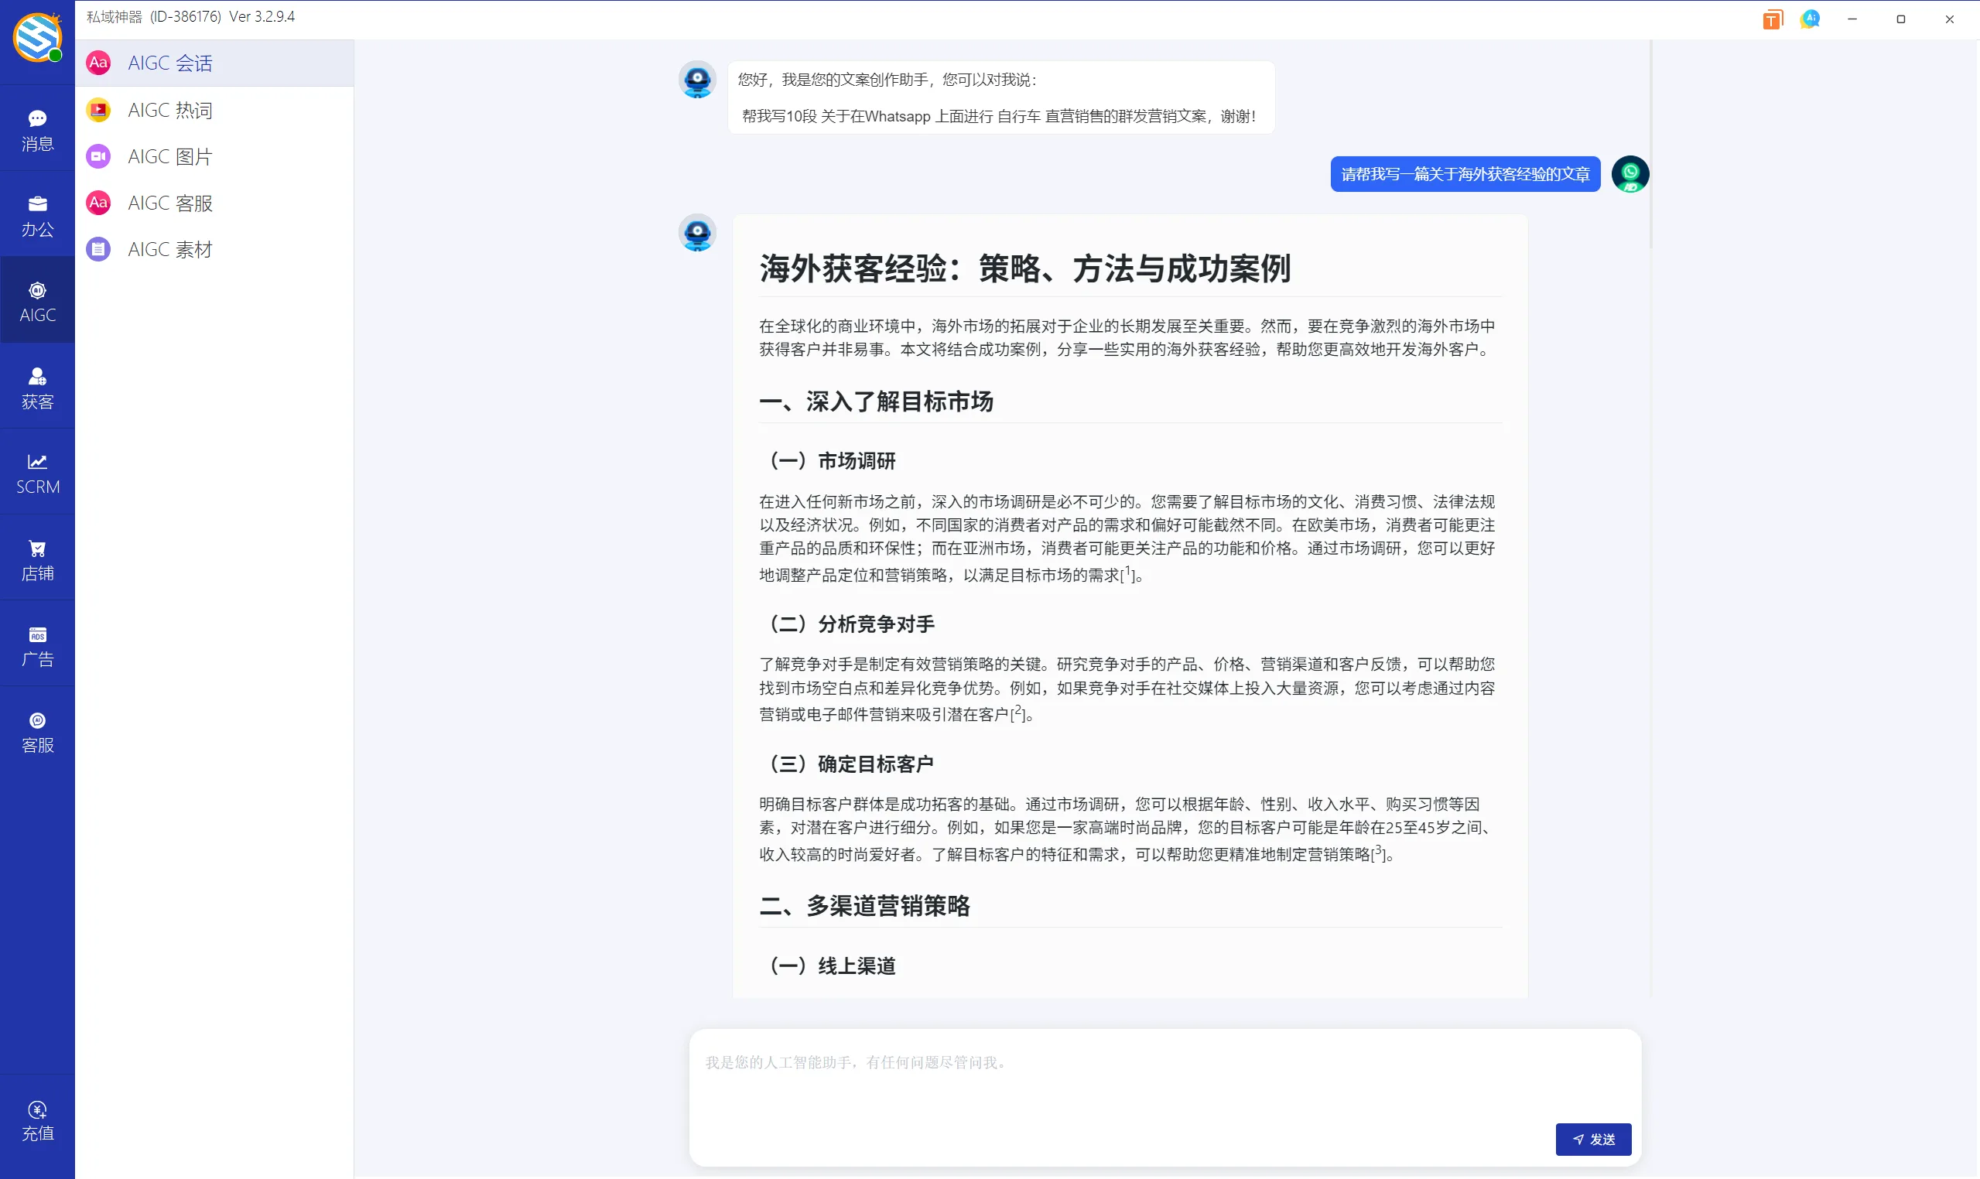Viewport: 1980px width, 1179px height.
Task: Select the 广告 advertising section
Action: click(36, 645)
